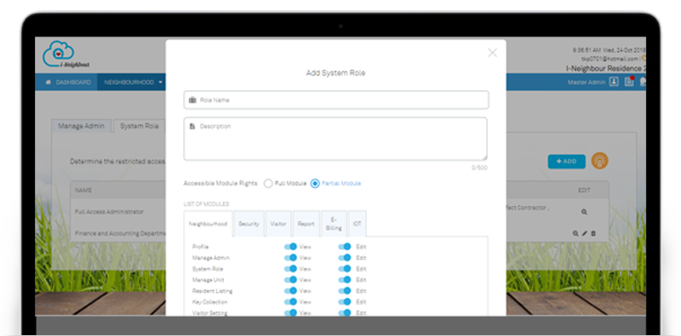The height and width of the screenshot is (336, 681).
Task: Edit the Finance and Accounting role
Action: (x=585, y=234)
